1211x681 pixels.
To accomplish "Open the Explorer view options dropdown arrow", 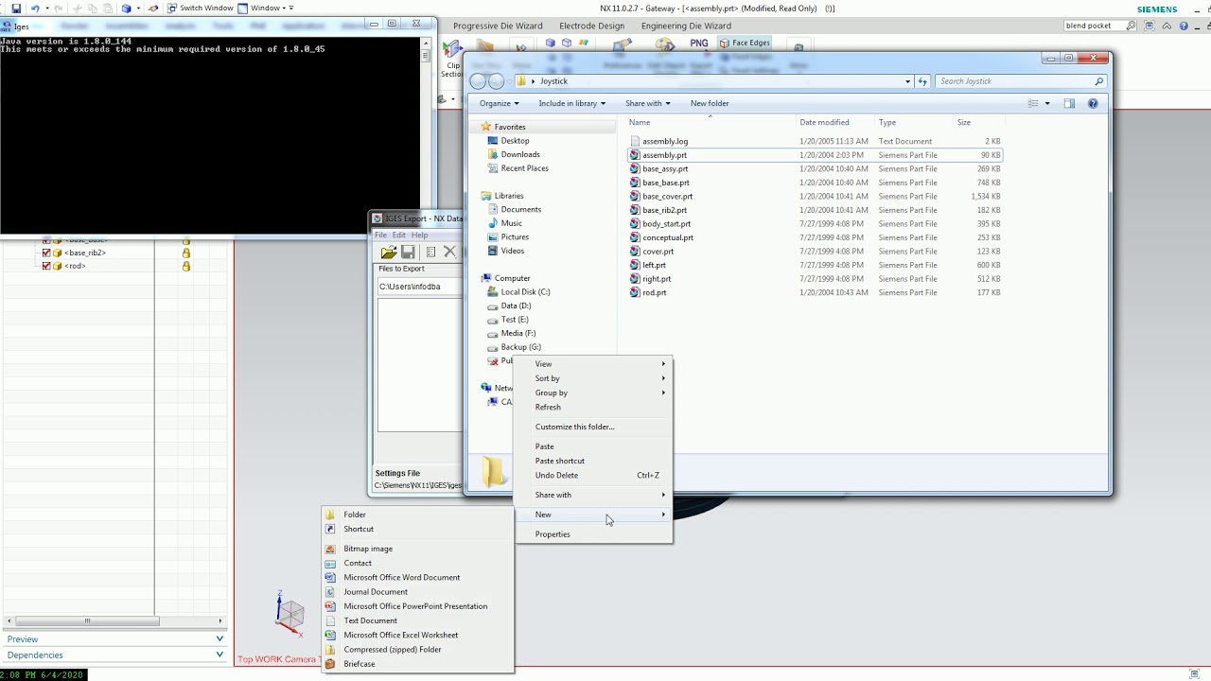I will click(1047, 103).
